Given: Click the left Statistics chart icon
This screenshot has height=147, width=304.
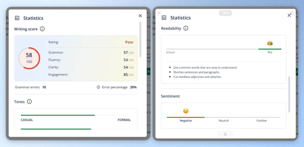Looking at the screenshot, I should tap(17, 18).
